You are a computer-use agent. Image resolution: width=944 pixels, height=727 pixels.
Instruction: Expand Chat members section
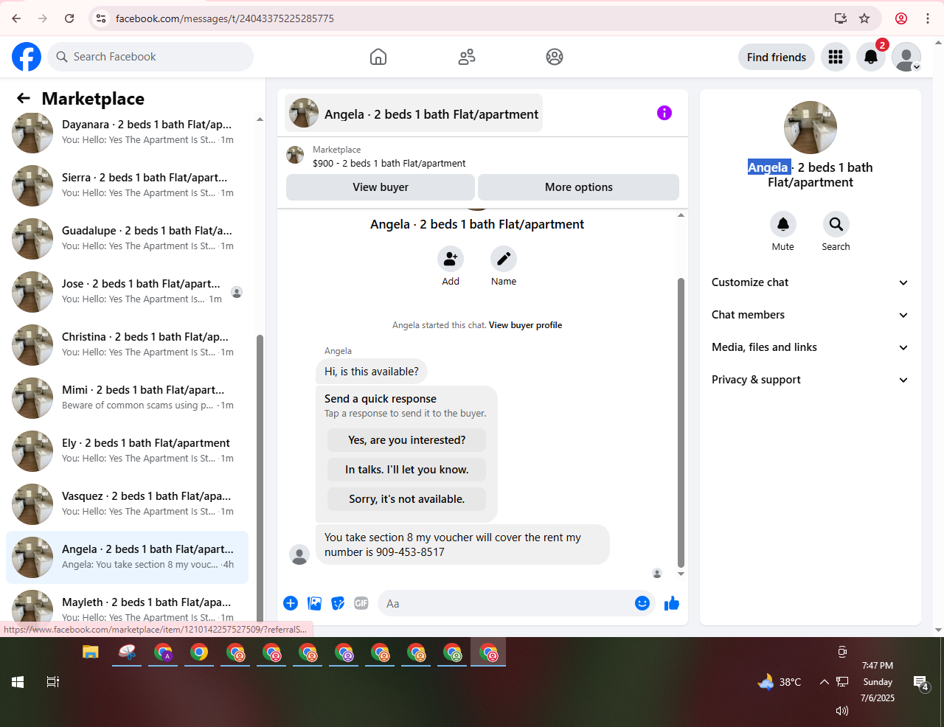coord(811,315)
